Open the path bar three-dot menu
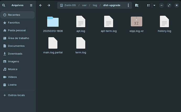This screenshot has height=112, width=181. pyautogui.click(x=128, y=5)
